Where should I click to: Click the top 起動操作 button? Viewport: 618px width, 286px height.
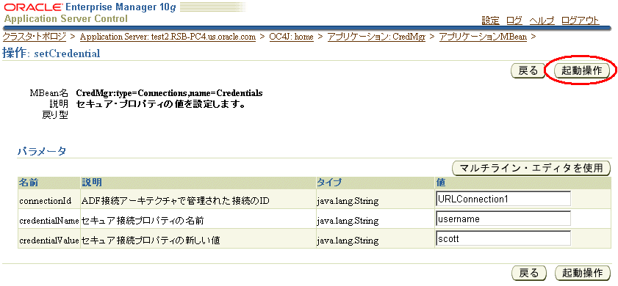[x=582, y=71]
